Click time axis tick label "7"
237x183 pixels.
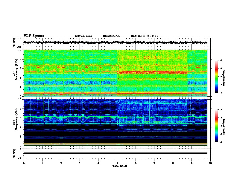pos(154,163)
